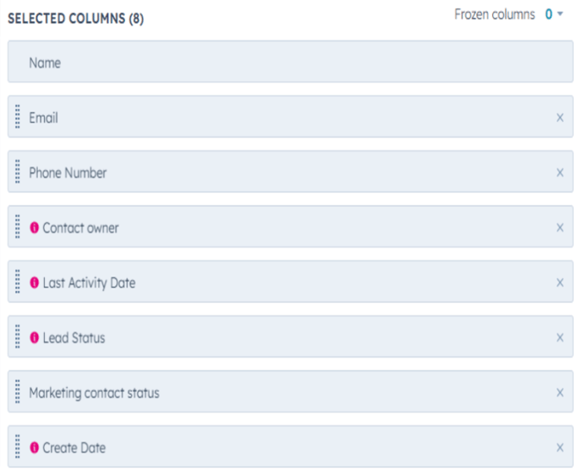
Task: Click the Create Date drag handle
Action: pyautogui.click(x=18, y=447)
